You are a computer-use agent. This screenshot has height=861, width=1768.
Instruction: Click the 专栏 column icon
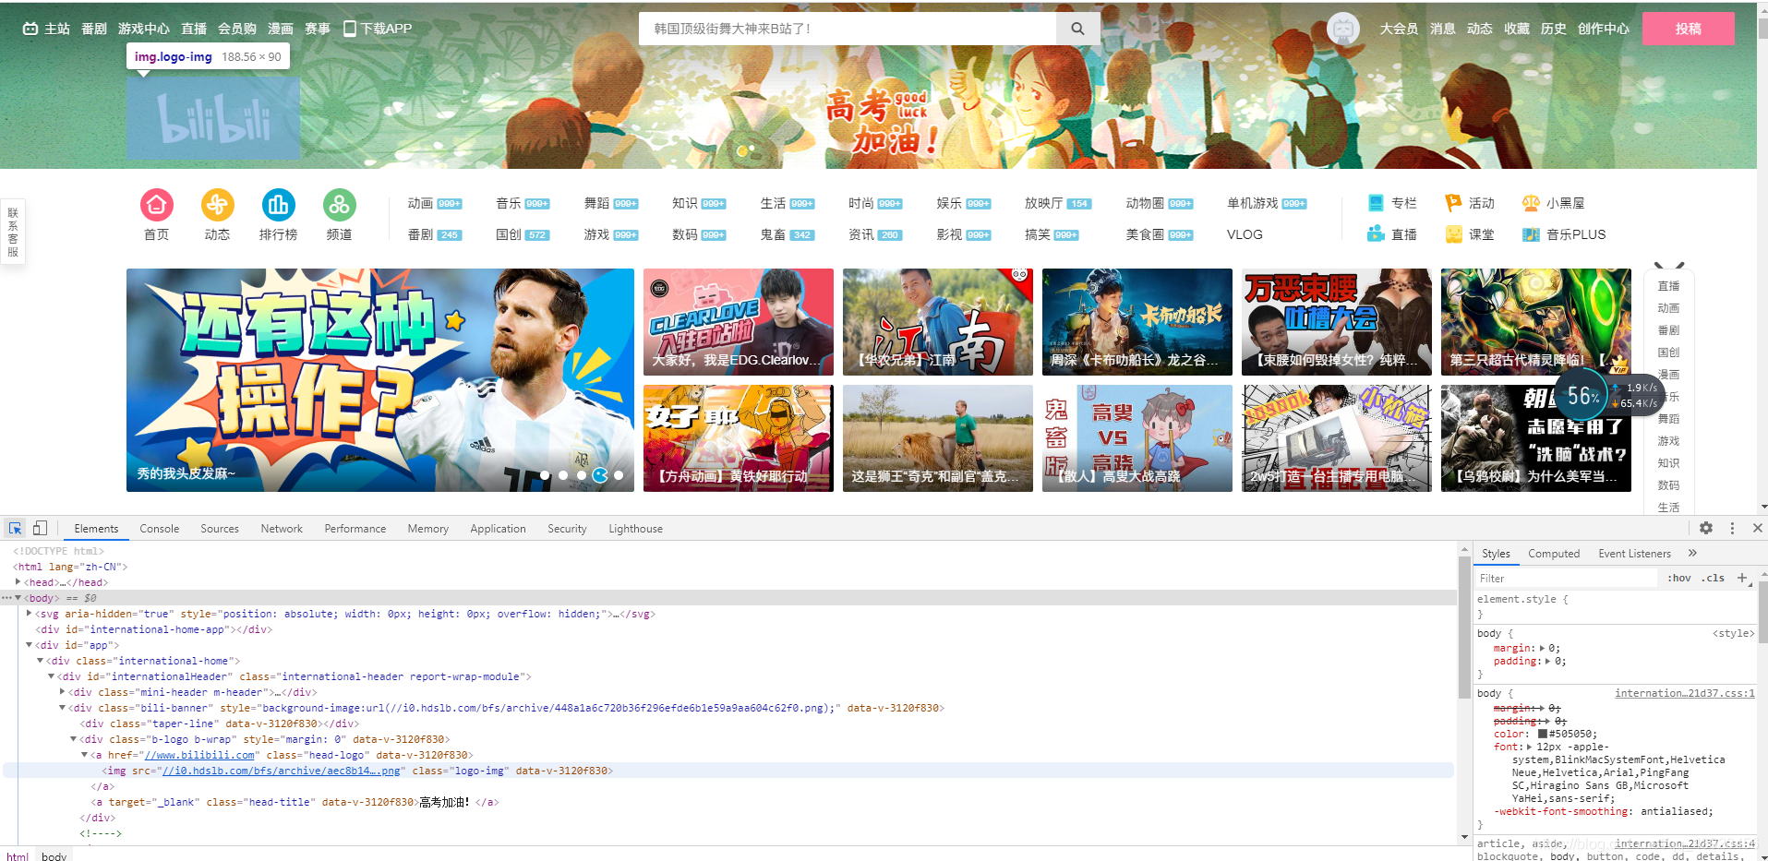(x=1376, y=203)
